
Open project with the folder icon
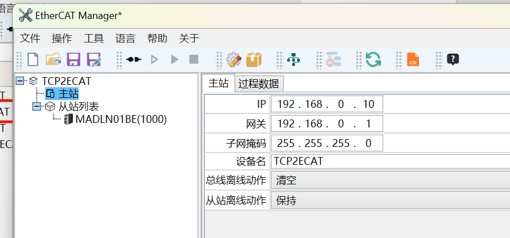coord(53,59)
